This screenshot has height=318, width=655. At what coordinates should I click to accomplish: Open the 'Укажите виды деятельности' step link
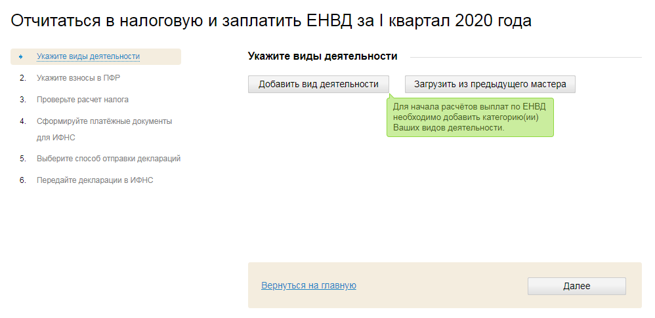pos(89,56)
